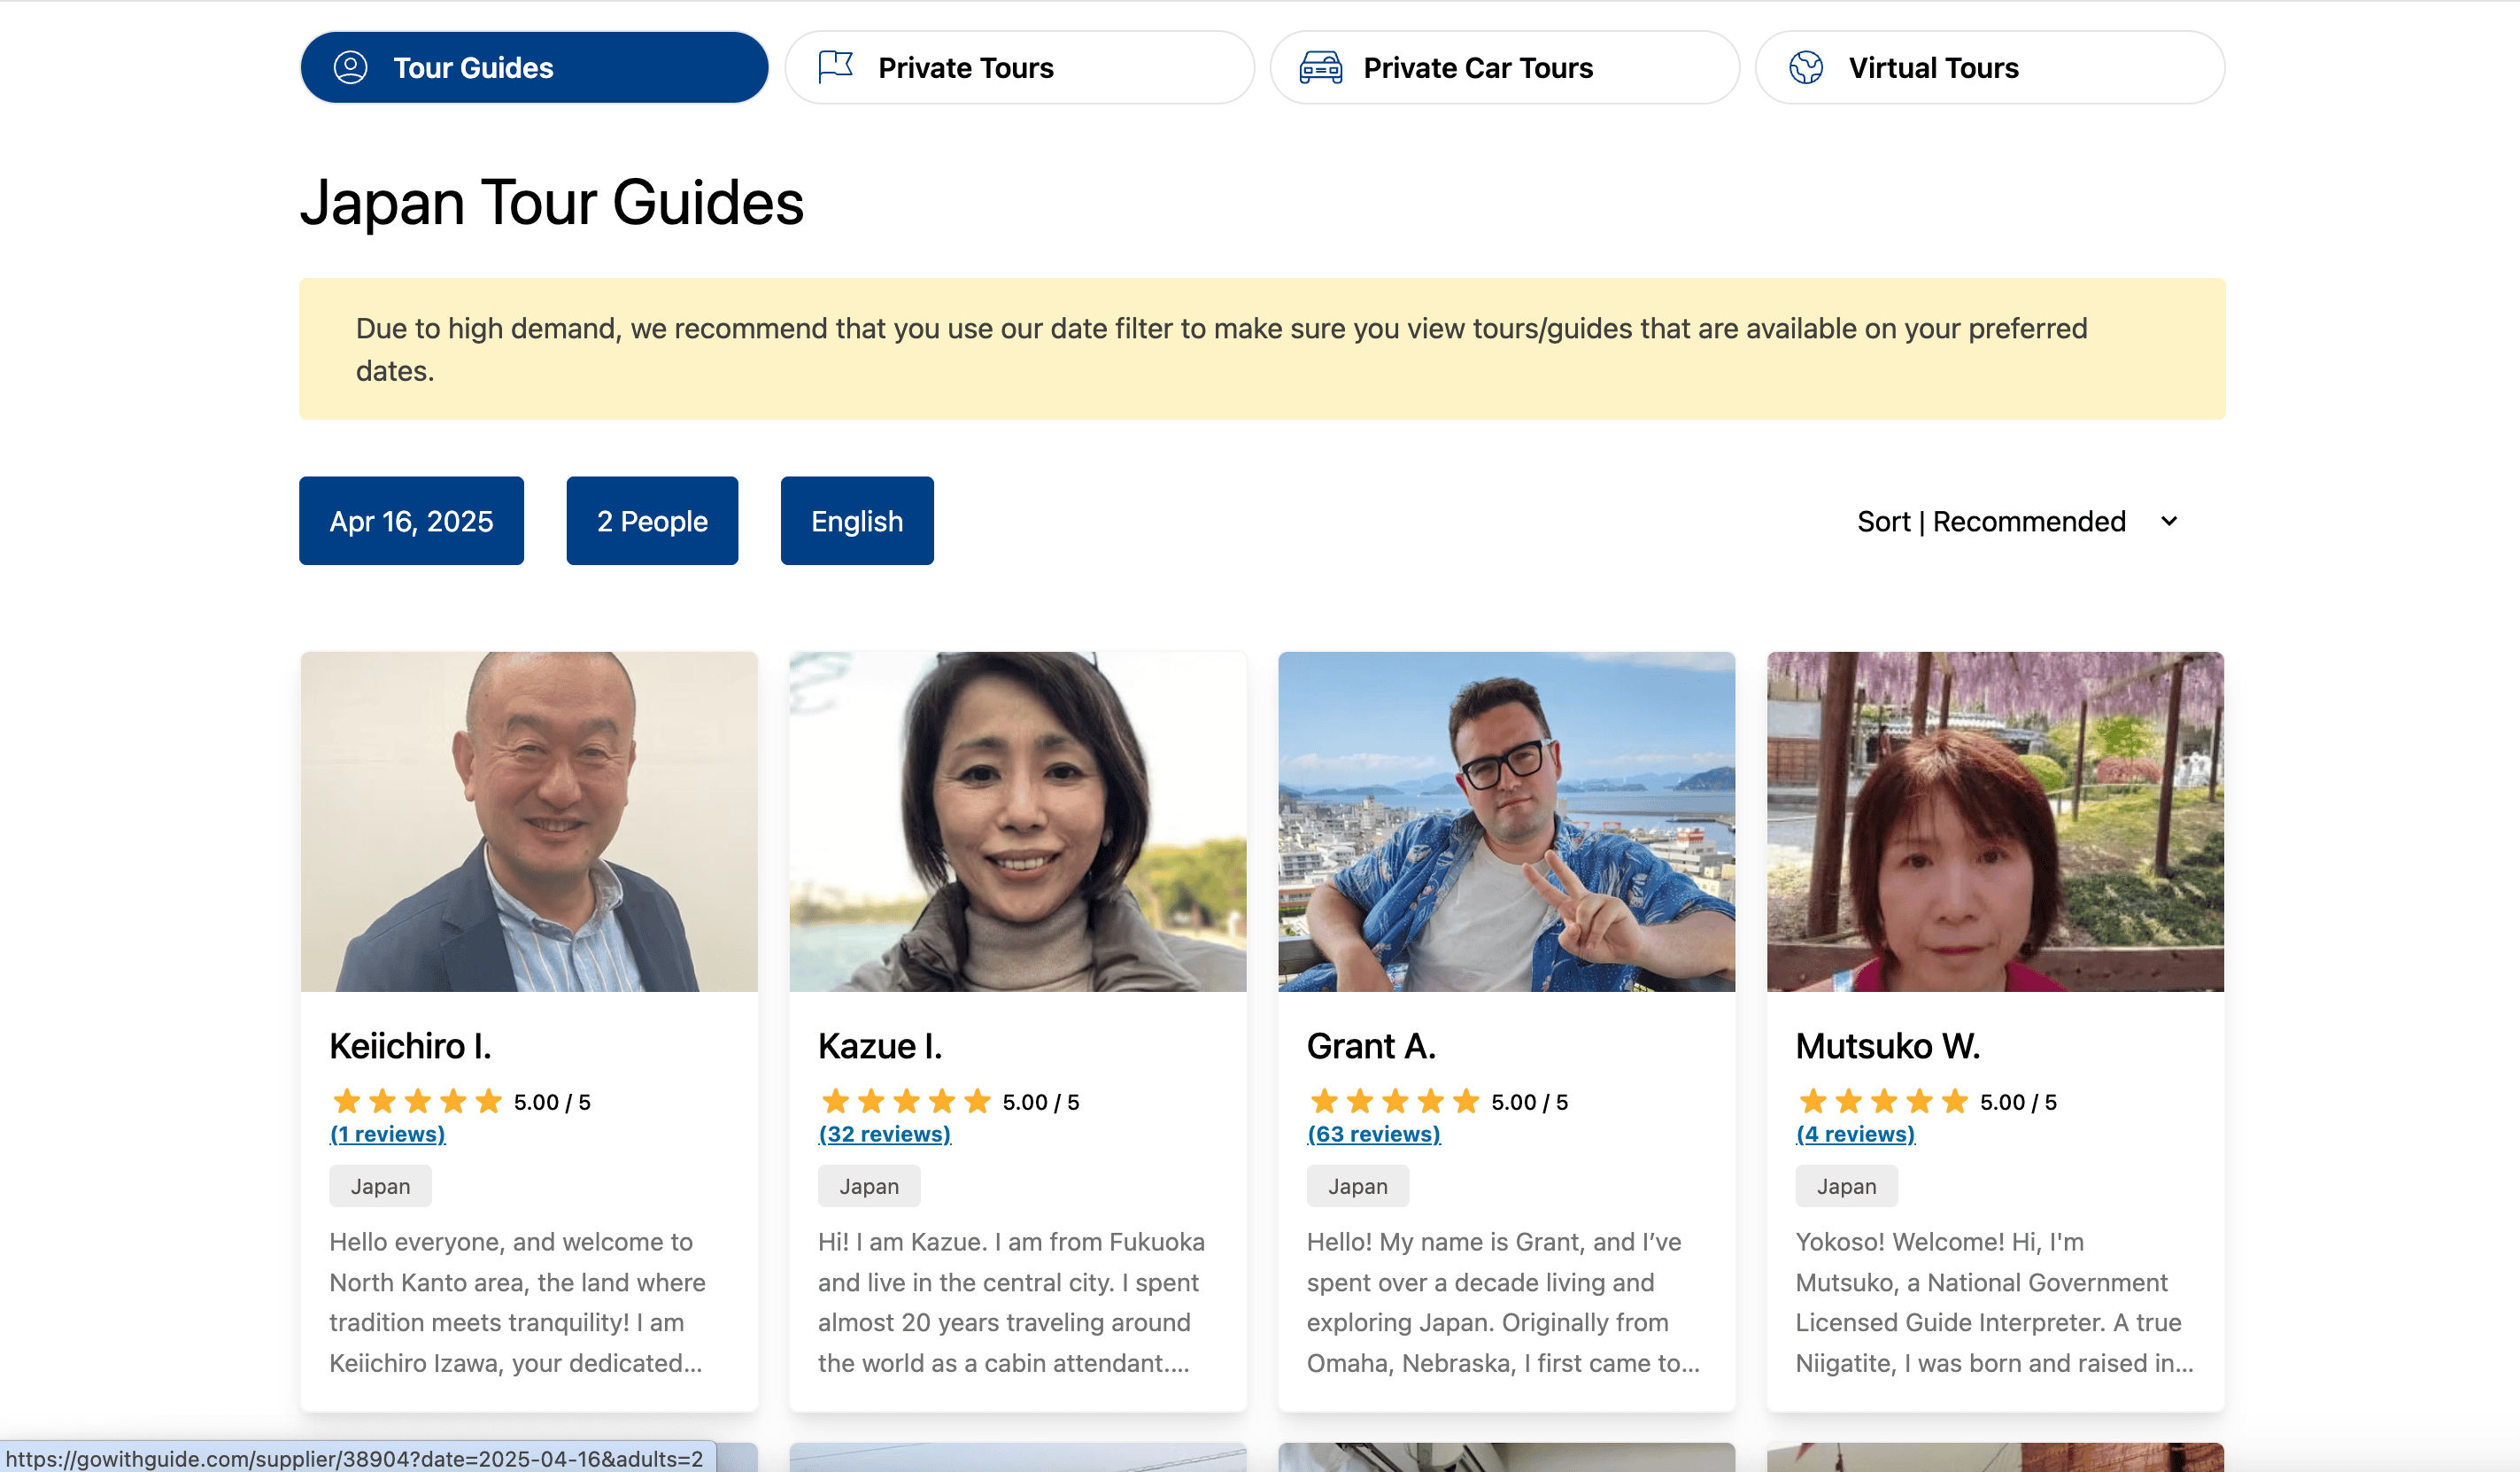
Task: Switch to the Private Tours tab
Action: 1018,67
